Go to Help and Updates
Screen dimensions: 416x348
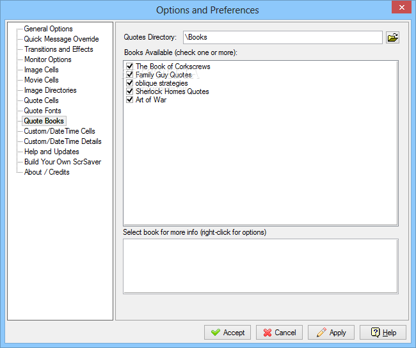coord(51,152)
